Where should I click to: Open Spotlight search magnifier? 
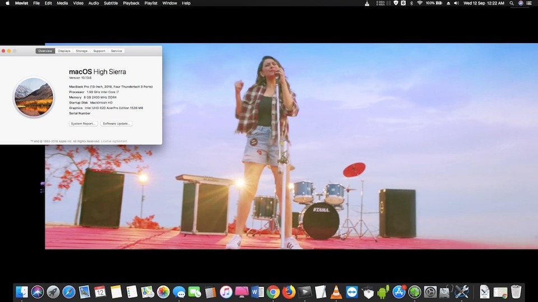pyautogui.click(x=510, y=3)
